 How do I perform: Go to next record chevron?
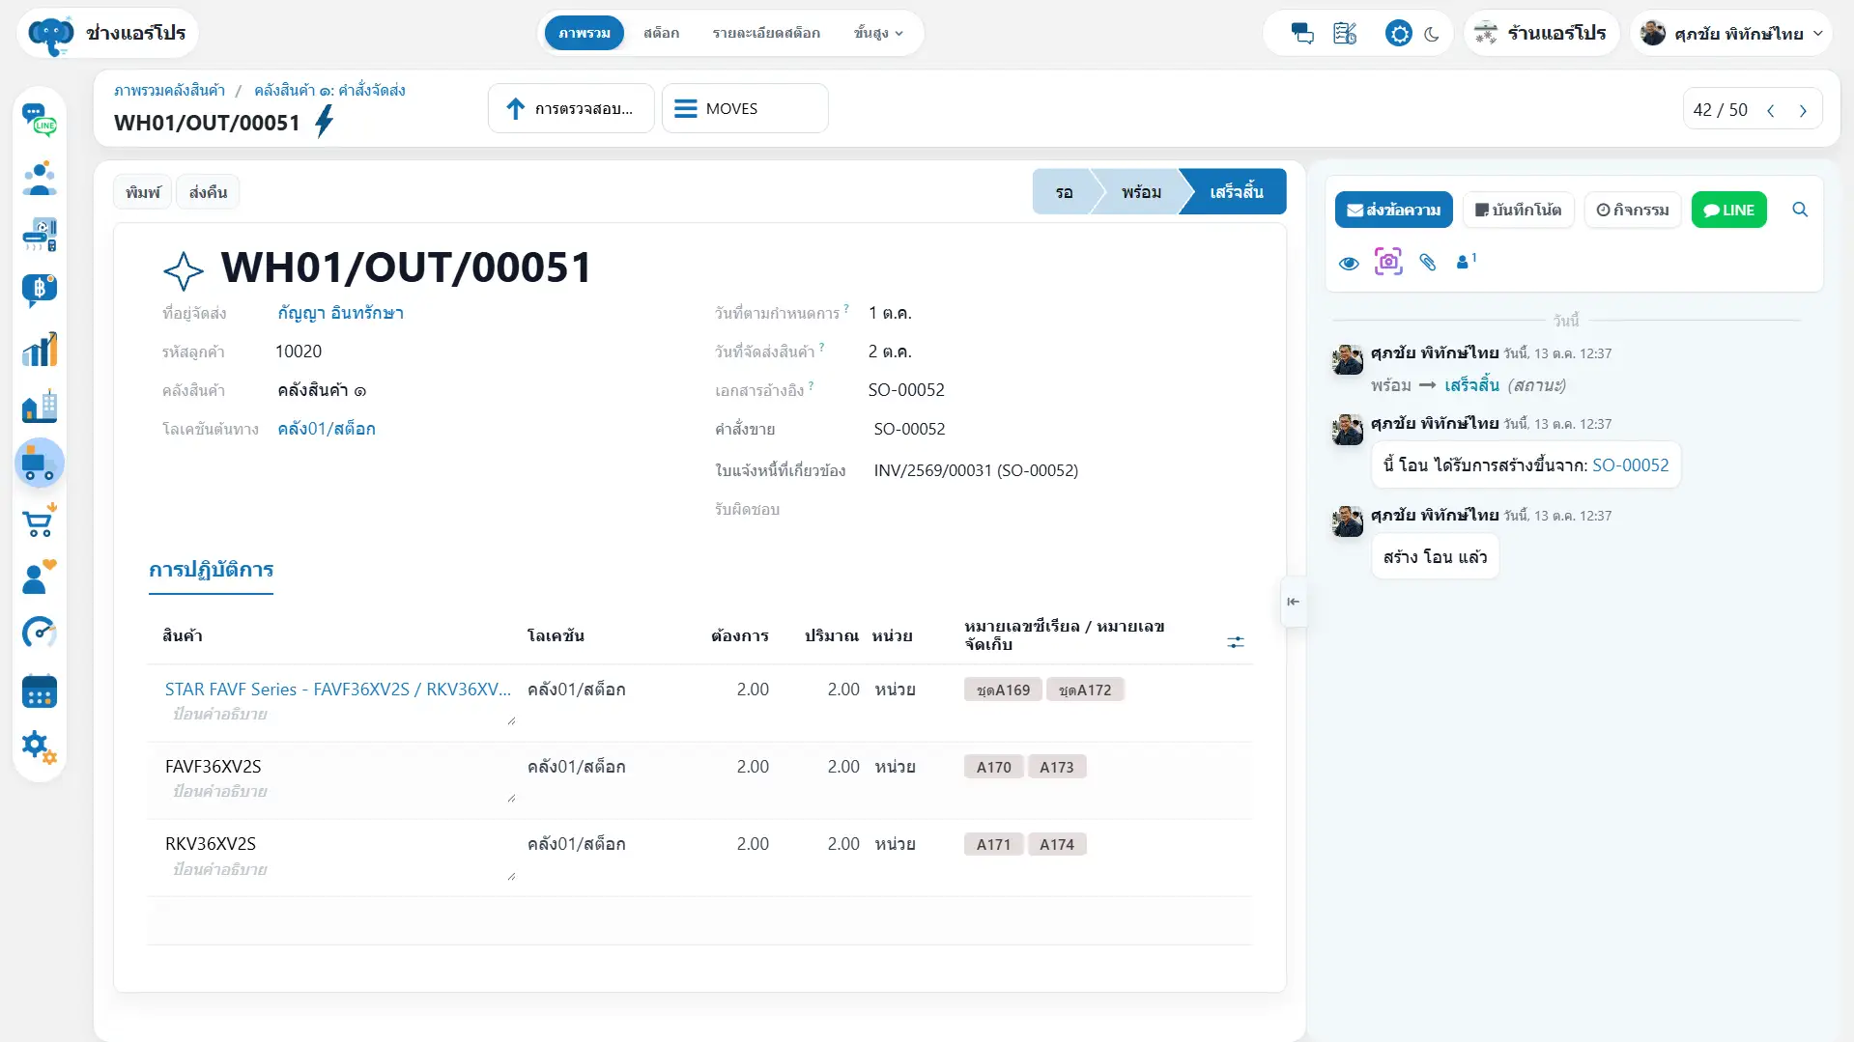click(1803, 110)
